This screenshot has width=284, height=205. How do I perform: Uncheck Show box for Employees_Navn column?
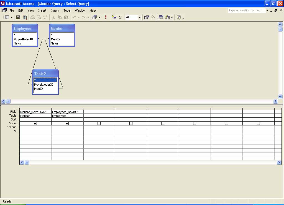click(67, 123)
